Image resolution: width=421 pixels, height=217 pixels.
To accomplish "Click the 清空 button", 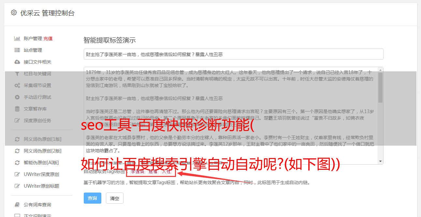I will coord(115,198).
